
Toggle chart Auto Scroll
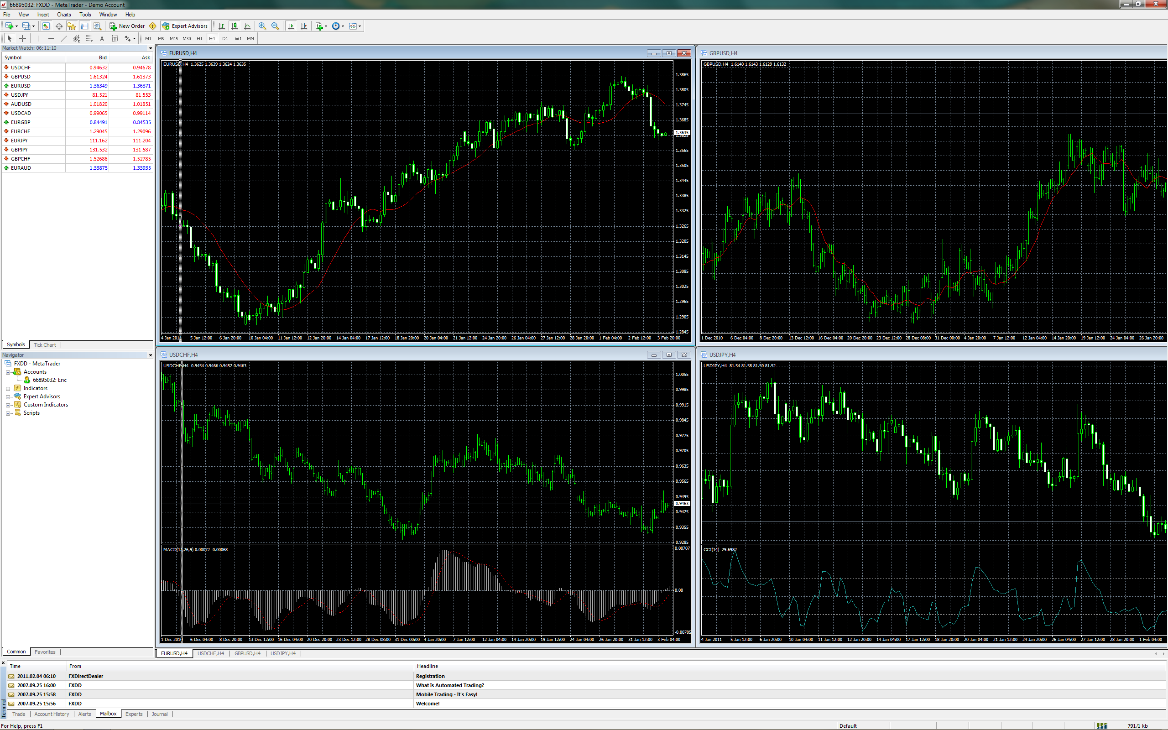(291, 26)
